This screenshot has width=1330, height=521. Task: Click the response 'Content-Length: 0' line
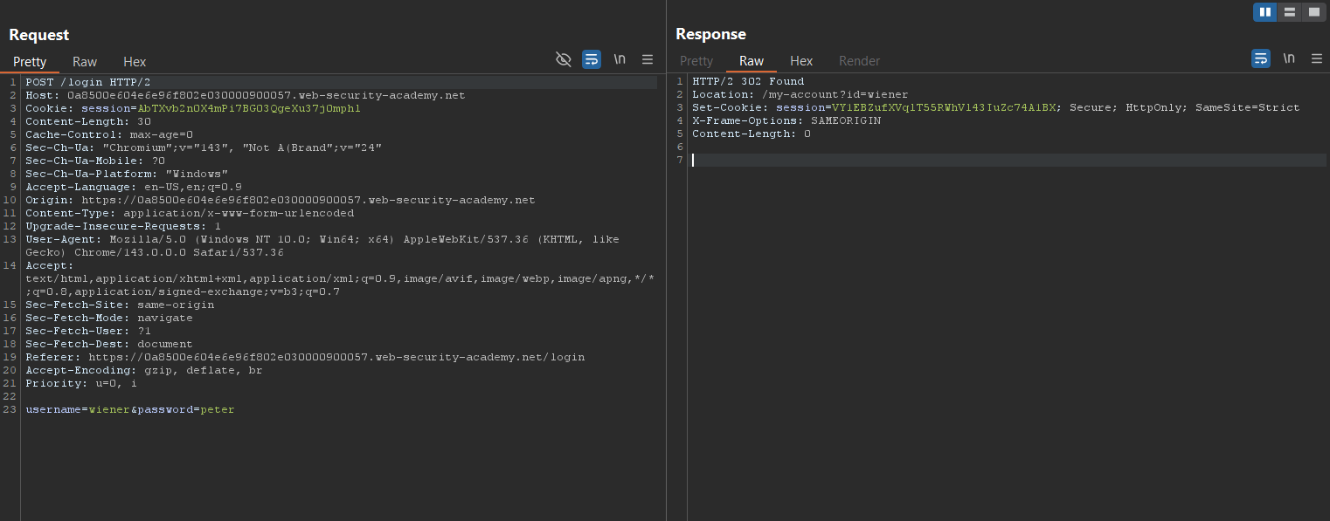(x=752, y=134)
